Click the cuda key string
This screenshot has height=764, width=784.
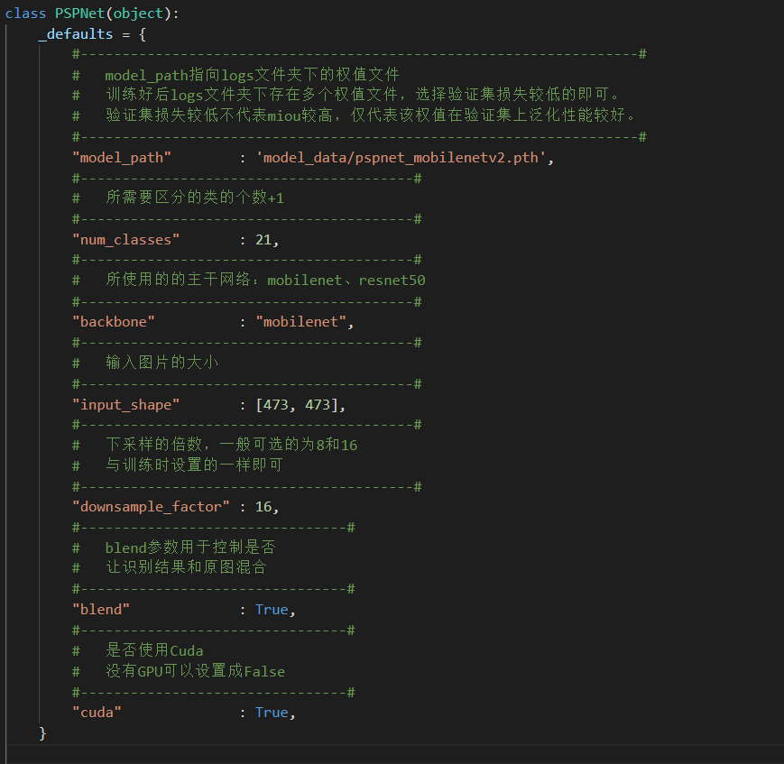(x=97, y=712)
